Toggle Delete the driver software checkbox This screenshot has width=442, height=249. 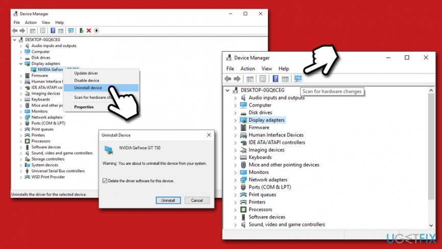[105, 180]
